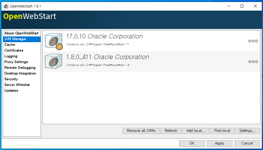The width and height of the screenshot is (263, 150).
Task: Cancel and discard changes
Action: pyautogui.click(x=247, y=143)
